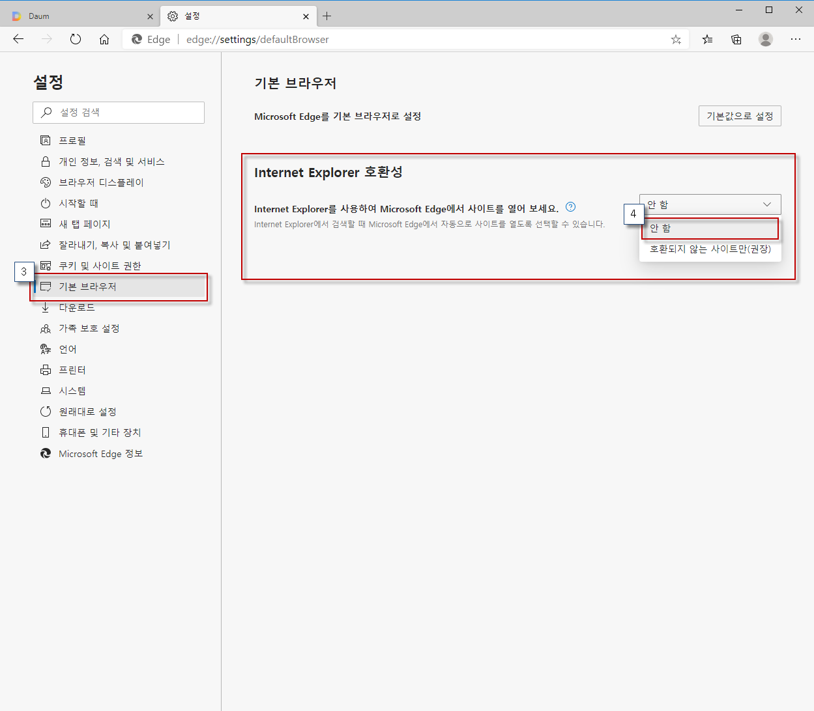Open the '프로필' settings section
Screen dimensions: 814x711
[x=72, y=141]
